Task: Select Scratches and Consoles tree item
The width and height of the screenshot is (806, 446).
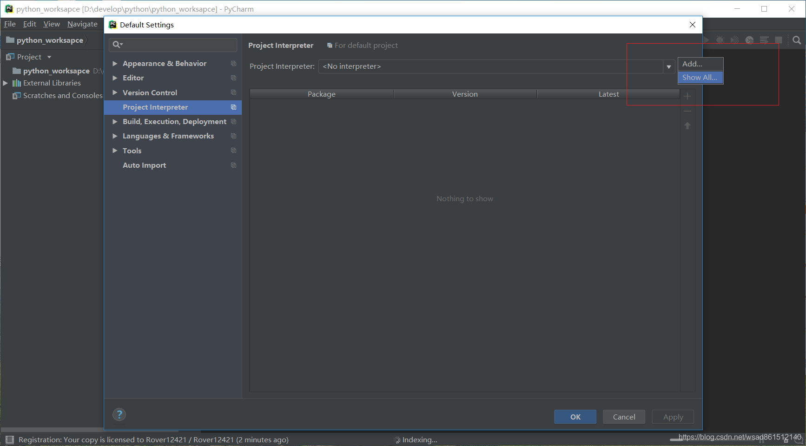Action: point(57,96)
